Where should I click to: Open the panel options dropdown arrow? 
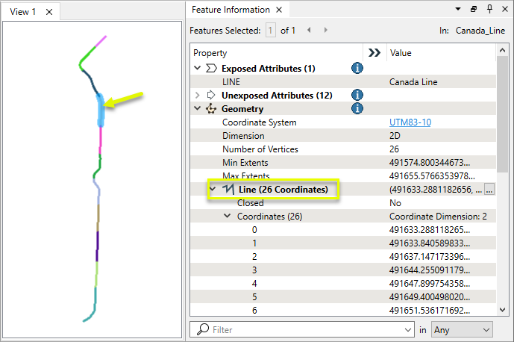pyautogui.click(x=458, y=10)
